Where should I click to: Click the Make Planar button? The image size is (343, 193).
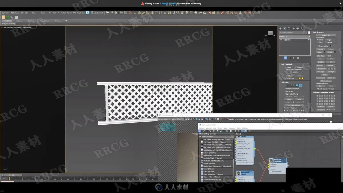[321, 69]
